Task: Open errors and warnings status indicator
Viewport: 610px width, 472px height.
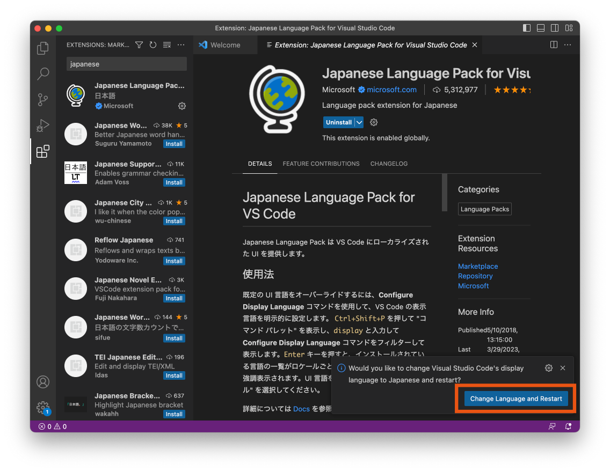Action: click(x=53, y=426)
